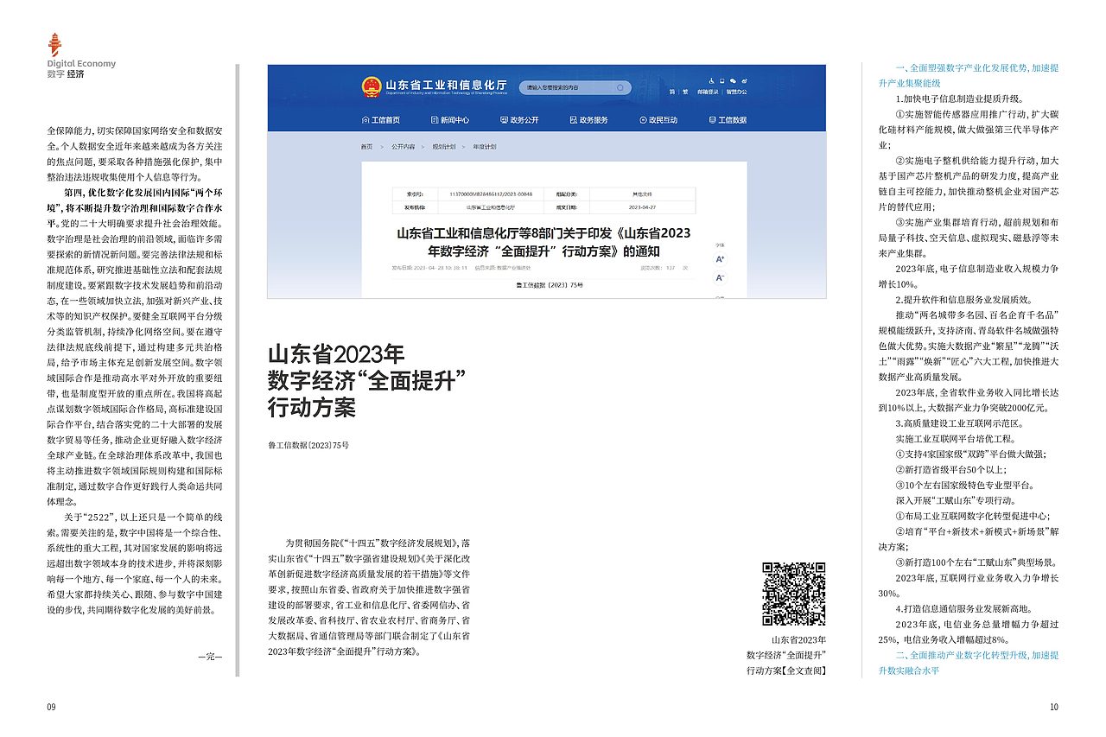This screenshot has width=1106, height=737.
Task: Open the 政务服务 dropdown menu
Action: 596,120
